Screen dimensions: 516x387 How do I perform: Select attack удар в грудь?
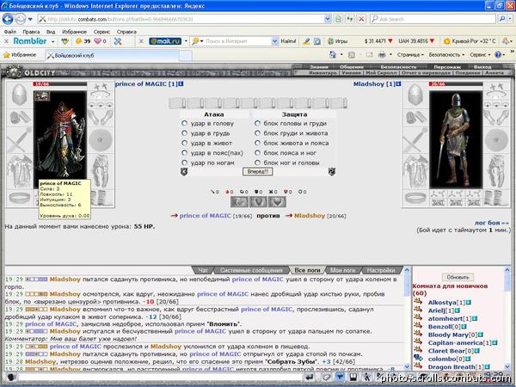point(184,133)
